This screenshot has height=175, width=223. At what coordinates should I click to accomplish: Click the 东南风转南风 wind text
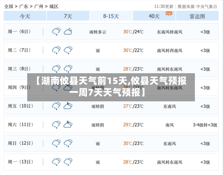point(169,32)
